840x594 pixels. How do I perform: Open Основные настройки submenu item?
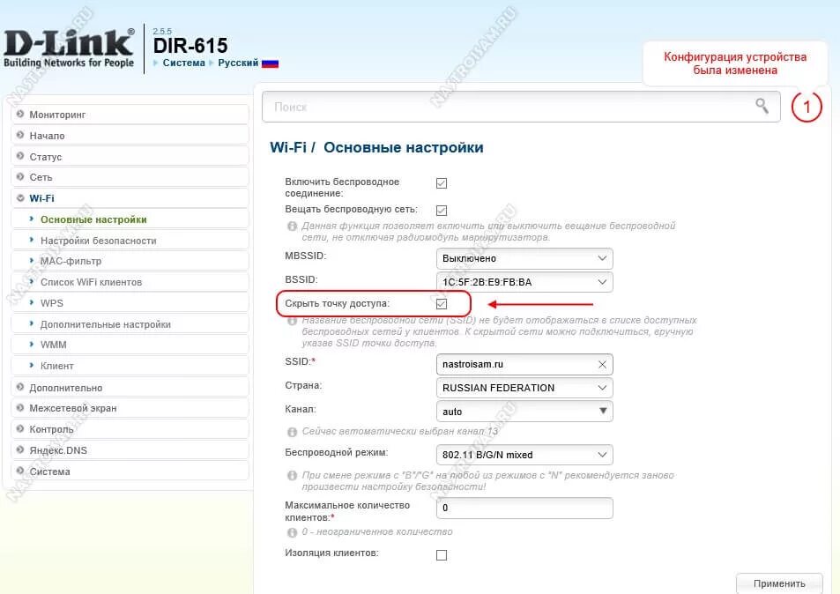click(130, 219)
